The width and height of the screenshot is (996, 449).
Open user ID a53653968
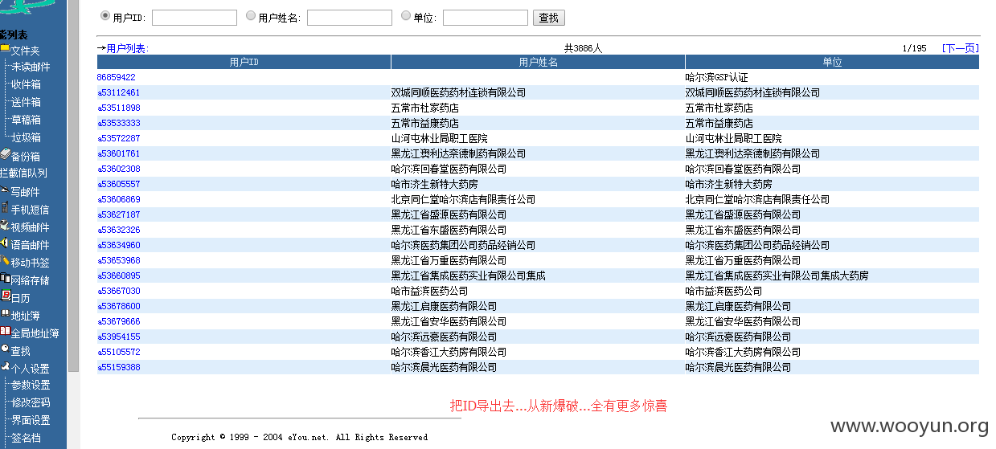[119, 260]
